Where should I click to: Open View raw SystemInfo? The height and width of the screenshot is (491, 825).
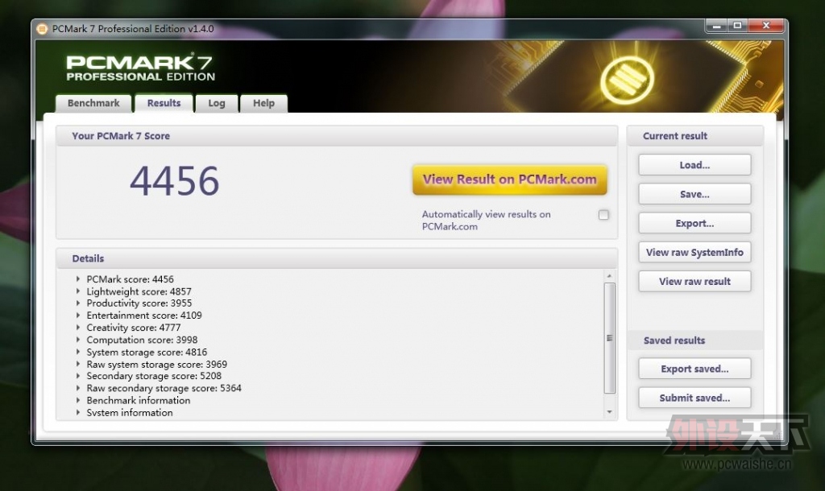coord(694,252)
